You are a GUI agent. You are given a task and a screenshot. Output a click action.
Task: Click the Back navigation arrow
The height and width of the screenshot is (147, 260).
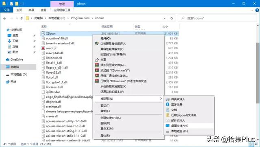(4, 18)
